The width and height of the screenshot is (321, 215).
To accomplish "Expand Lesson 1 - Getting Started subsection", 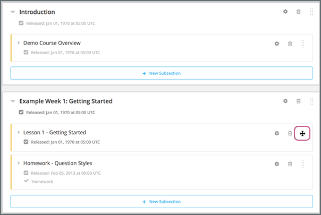I will 19,132.
